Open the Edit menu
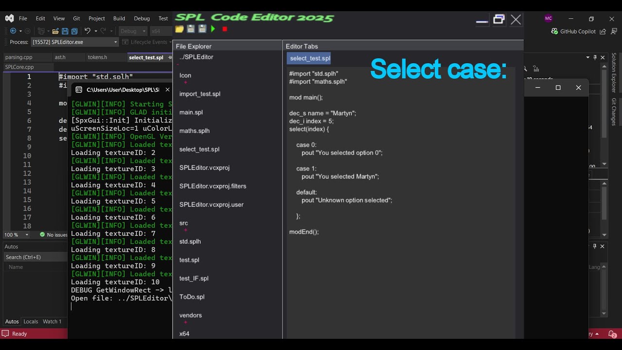This screenshot has height=350, width=622. coord(40,18)
